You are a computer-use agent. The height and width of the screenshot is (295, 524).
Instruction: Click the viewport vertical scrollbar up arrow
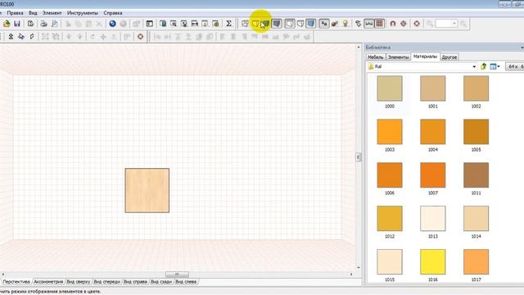click(x=359, y=48)
